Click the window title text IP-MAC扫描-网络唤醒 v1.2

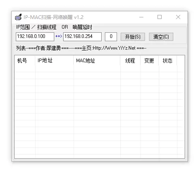(x=53, y=17)
